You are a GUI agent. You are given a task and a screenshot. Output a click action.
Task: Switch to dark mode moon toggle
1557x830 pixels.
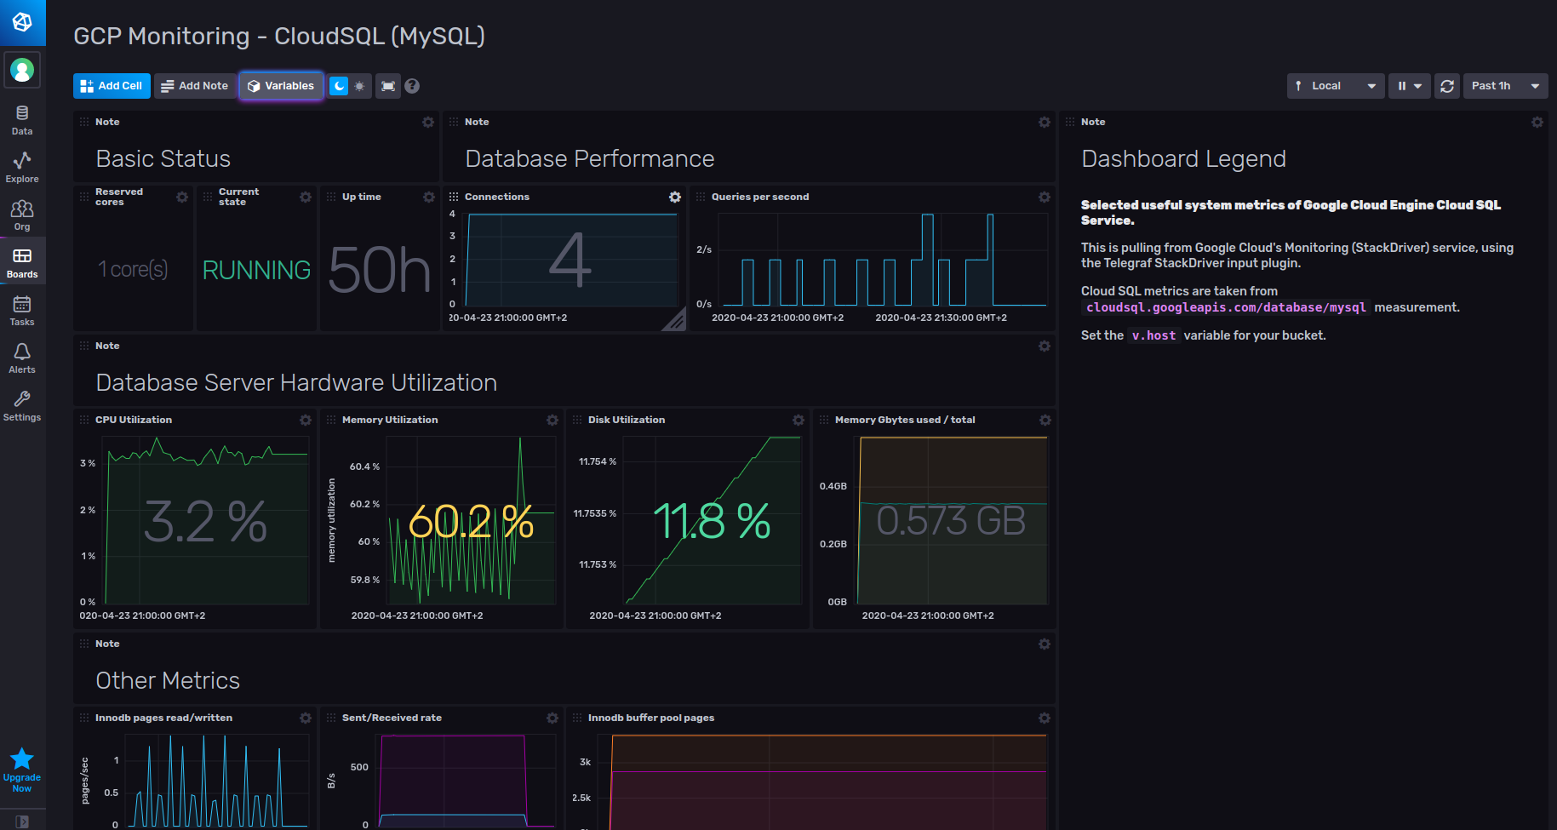click(x=339, y=86)
